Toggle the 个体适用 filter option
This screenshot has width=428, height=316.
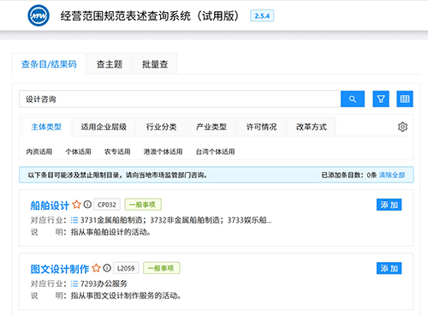(x=78, y=152)
